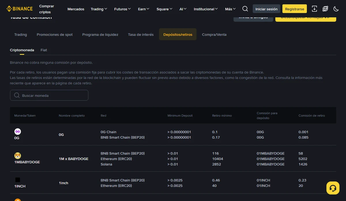Expand the Square dropdown menu
Screen dimensions: 346x201
pos(164,9)
